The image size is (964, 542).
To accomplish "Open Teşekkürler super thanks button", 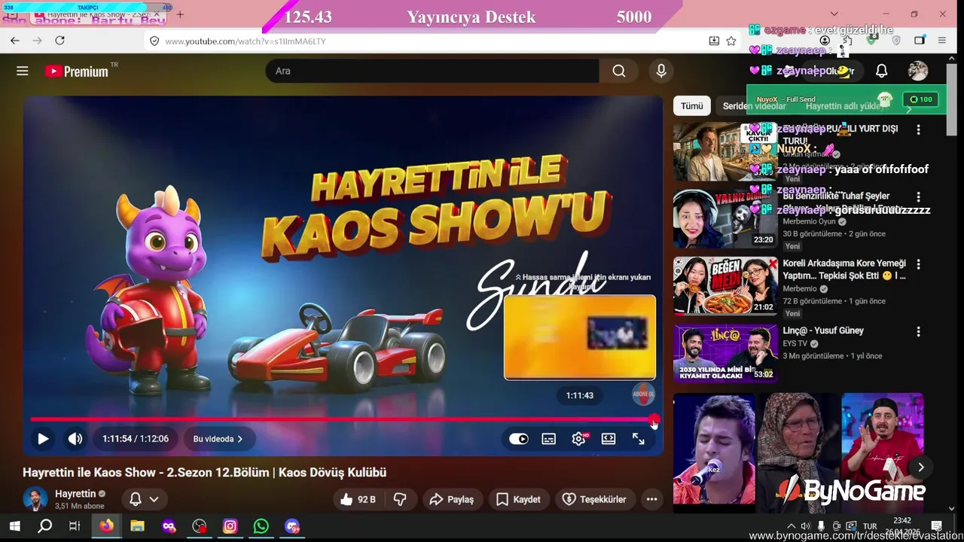I will 595,499.
